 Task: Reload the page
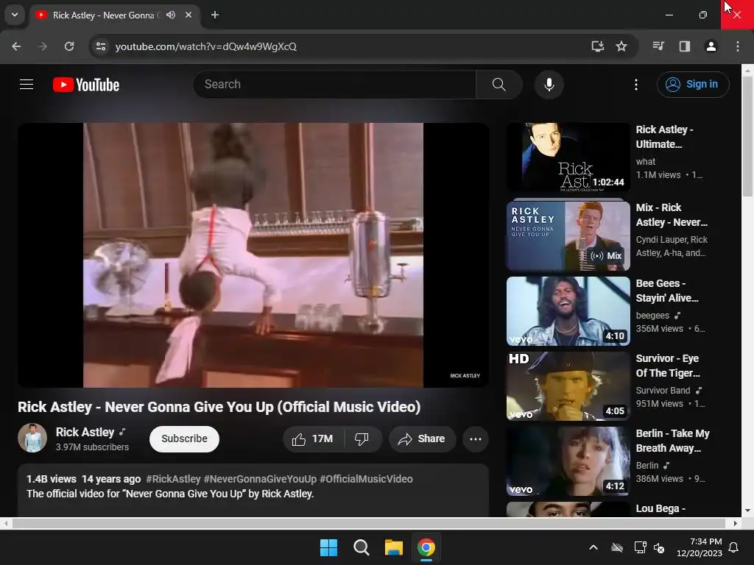[69, 46]
